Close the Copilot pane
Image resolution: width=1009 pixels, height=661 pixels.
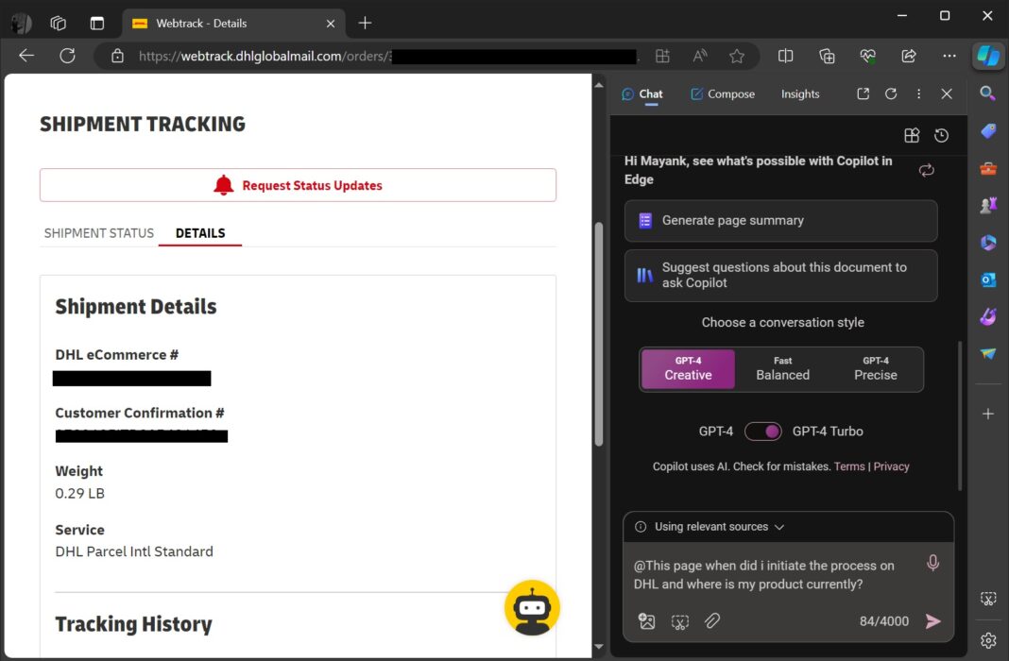tap(947, 93)
